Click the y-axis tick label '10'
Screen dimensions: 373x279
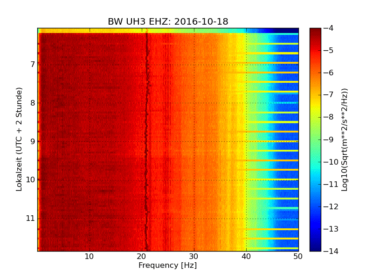30,180
